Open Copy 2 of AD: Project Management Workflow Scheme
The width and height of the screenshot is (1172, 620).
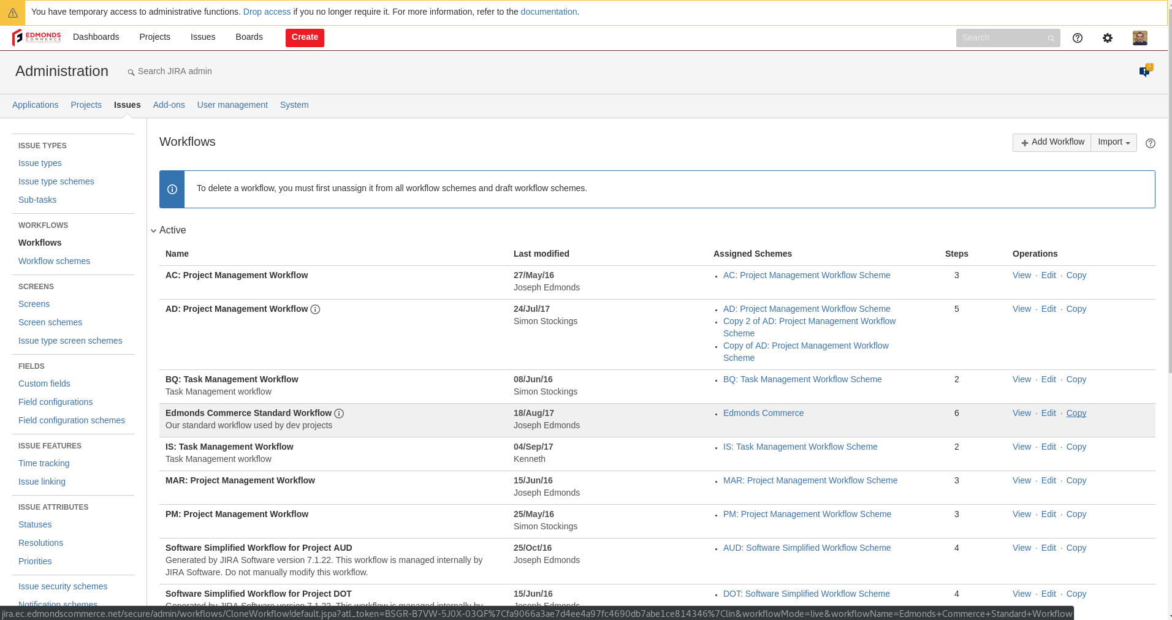[x=809, y=327]
